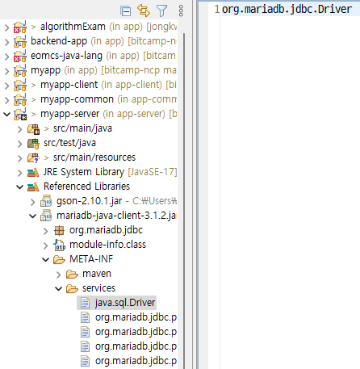This screenshot has width=360, height=369.
Task: Click the Collapse All toolbar icon
Action: tap(126, 10)
